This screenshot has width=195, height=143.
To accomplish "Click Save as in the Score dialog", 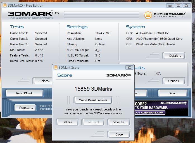I will coord(119,122).
